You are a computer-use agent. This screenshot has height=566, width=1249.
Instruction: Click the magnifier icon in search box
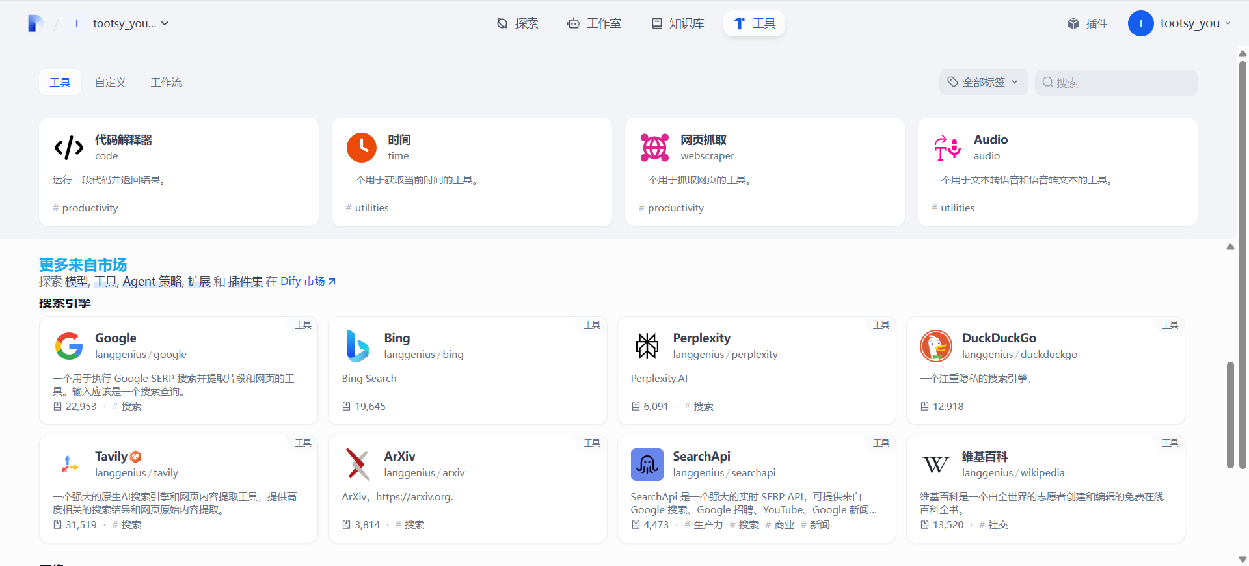(1047, 82)
